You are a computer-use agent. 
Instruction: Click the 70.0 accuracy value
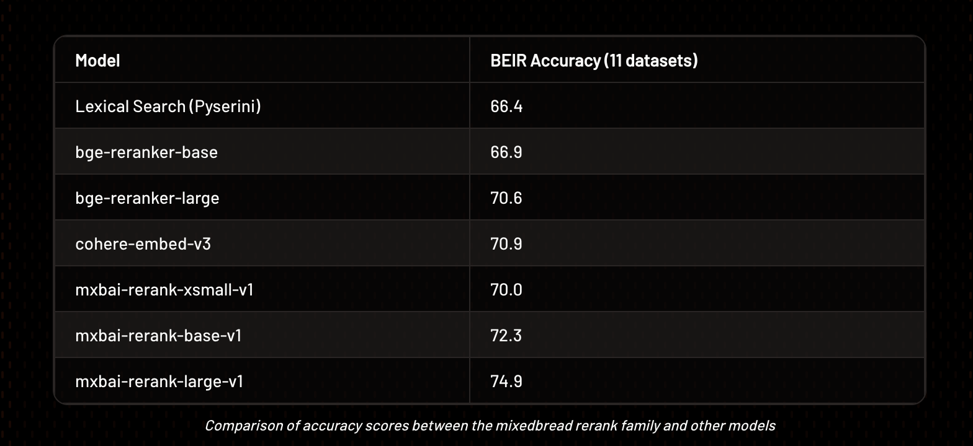506,290
